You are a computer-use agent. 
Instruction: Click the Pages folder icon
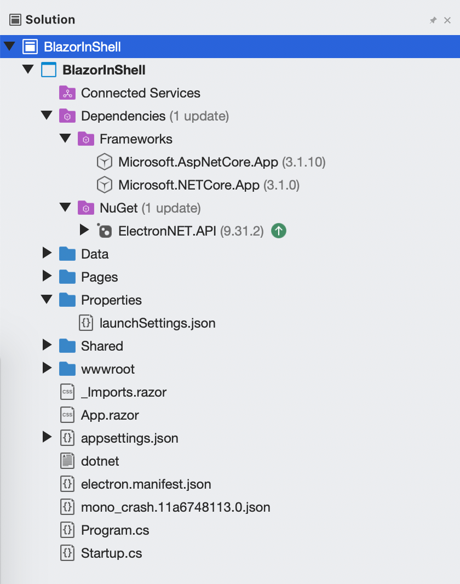click(x=67, y=277)
